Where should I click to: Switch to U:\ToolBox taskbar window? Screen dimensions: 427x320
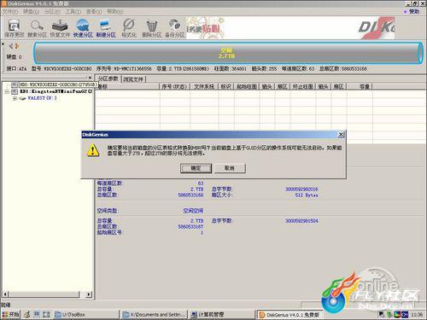(85, 315)
